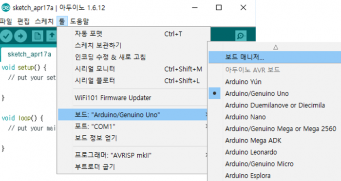Open the Serial Monitor magnifier icon

click(241, 36)
